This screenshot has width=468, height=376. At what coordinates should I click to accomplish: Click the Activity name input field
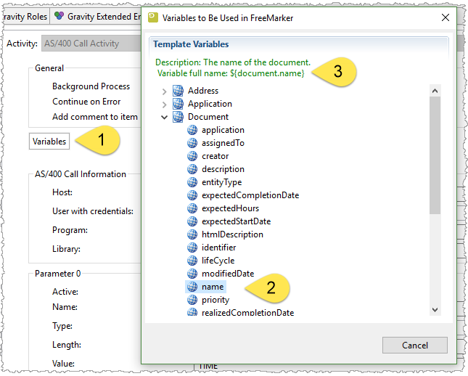point(91,44)
